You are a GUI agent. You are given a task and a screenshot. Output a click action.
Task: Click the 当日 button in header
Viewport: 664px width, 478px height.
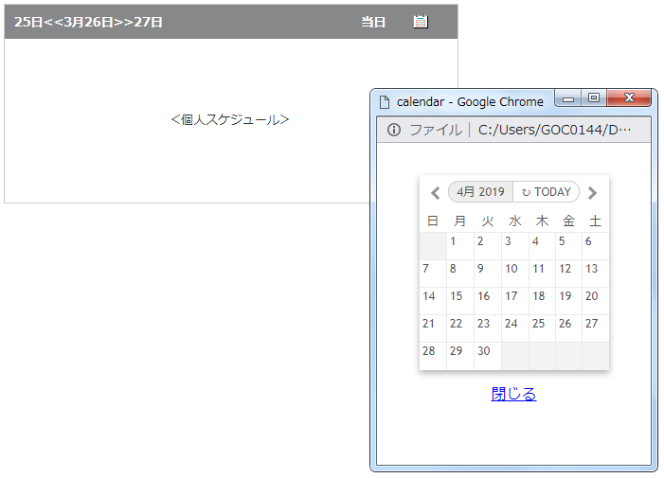[373, 22]
